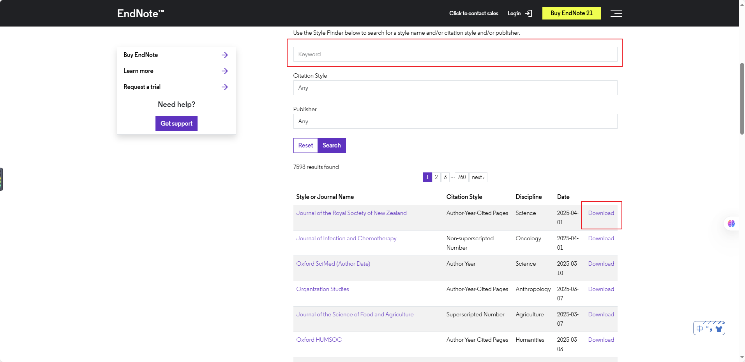Go to results page 760

coord(462,177)
